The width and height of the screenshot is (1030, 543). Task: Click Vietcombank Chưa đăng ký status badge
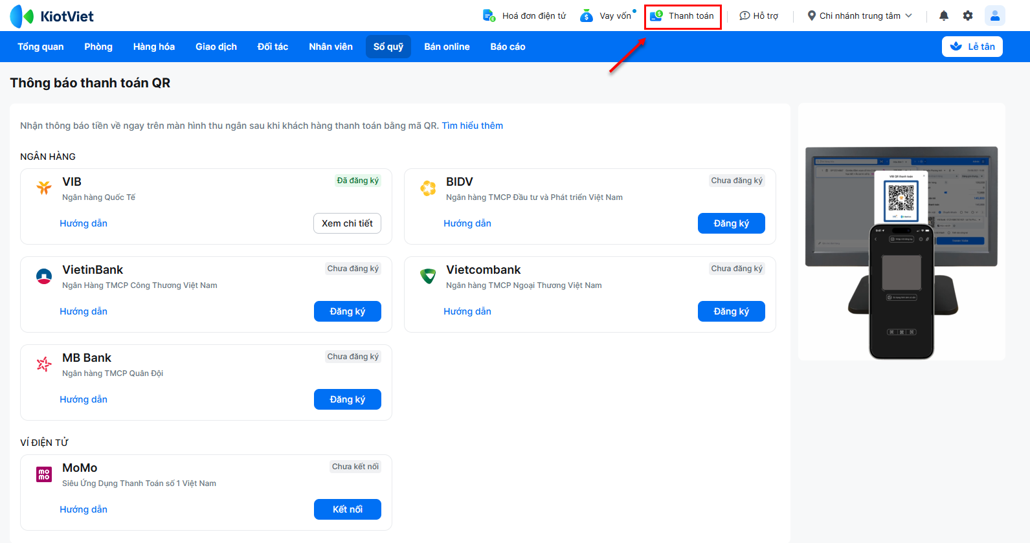coord(737,269)
